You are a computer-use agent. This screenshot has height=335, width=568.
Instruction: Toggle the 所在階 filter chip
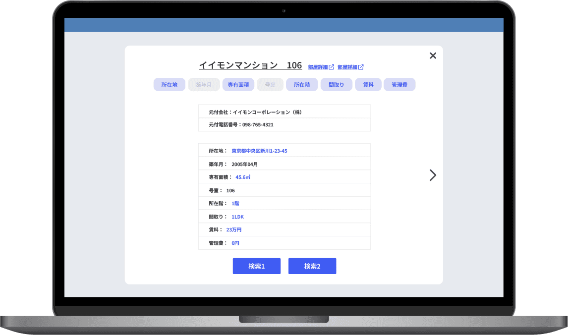click(302, 85)
